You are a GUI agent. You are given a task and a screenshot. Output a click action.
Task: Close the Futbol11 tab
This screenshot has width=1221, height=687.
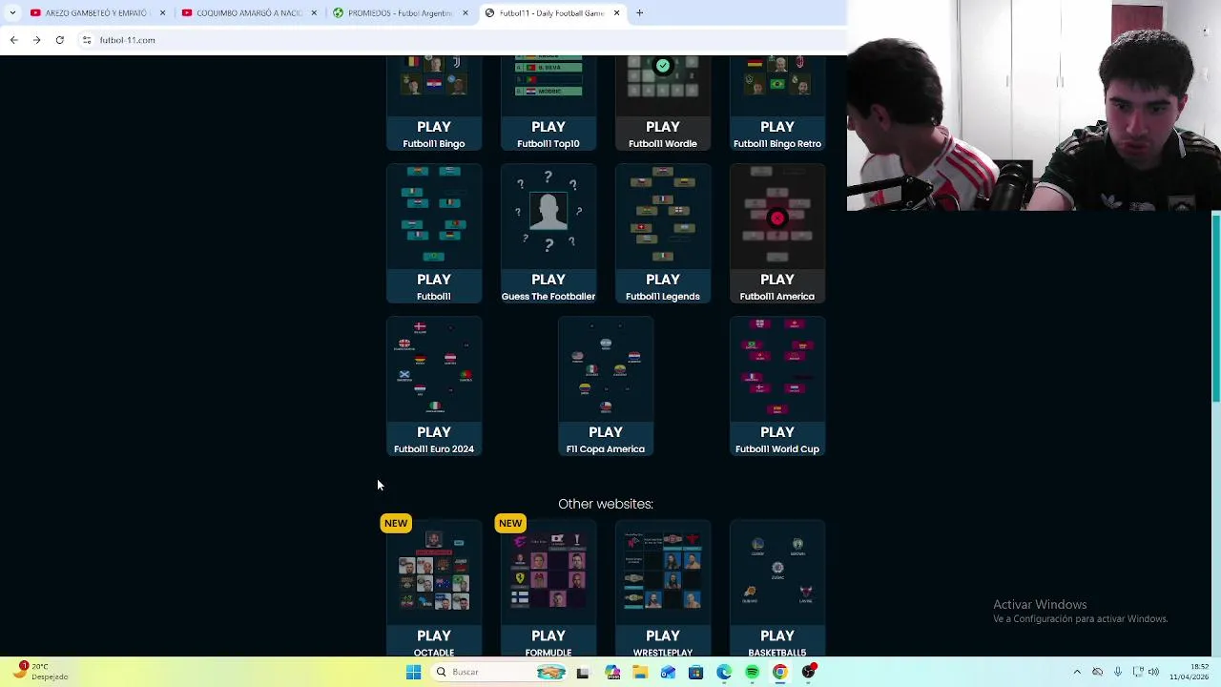pyautogui.click(x=616, y=13)
